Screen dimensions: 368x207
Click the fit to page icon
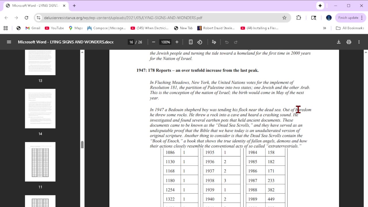(191, 42)
